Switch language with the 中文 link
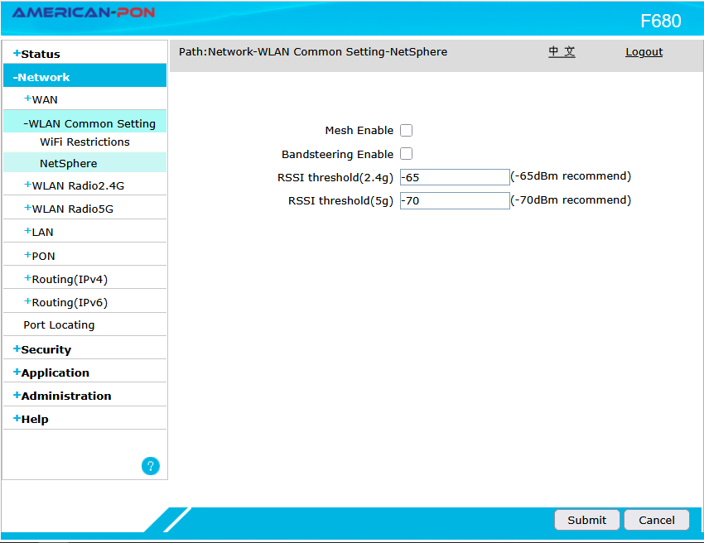Viewport: 704px width, 543px height. (x=562, y=52)
